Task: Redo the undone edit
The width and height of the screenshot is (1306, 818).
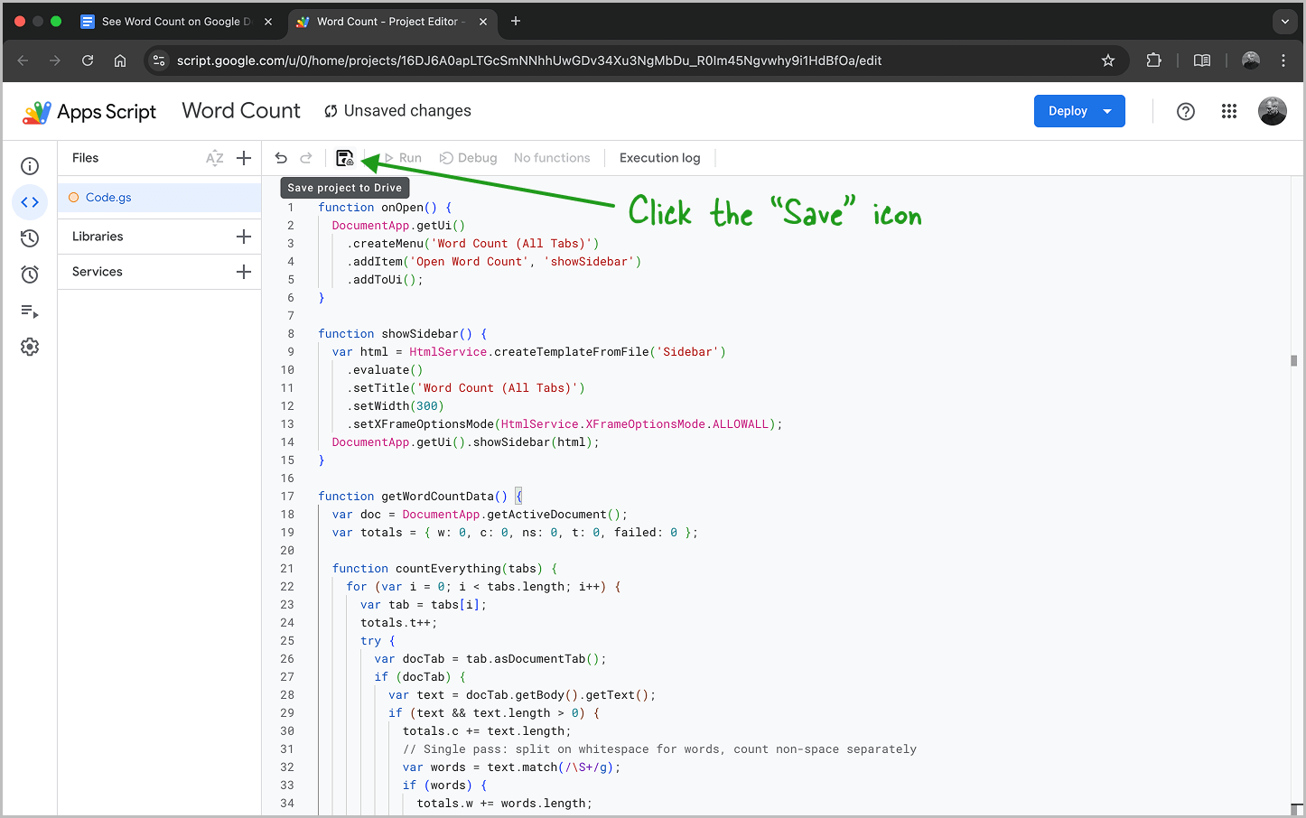Action: [x=306, y=157]
